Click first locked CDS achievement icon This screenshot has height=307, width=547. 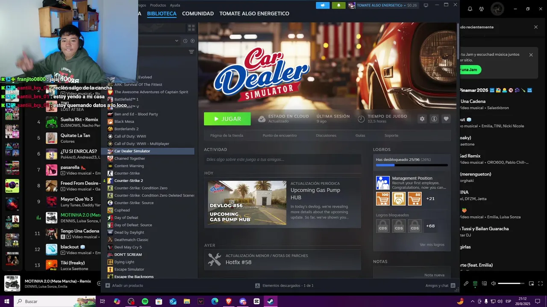(x=383, y=226)
